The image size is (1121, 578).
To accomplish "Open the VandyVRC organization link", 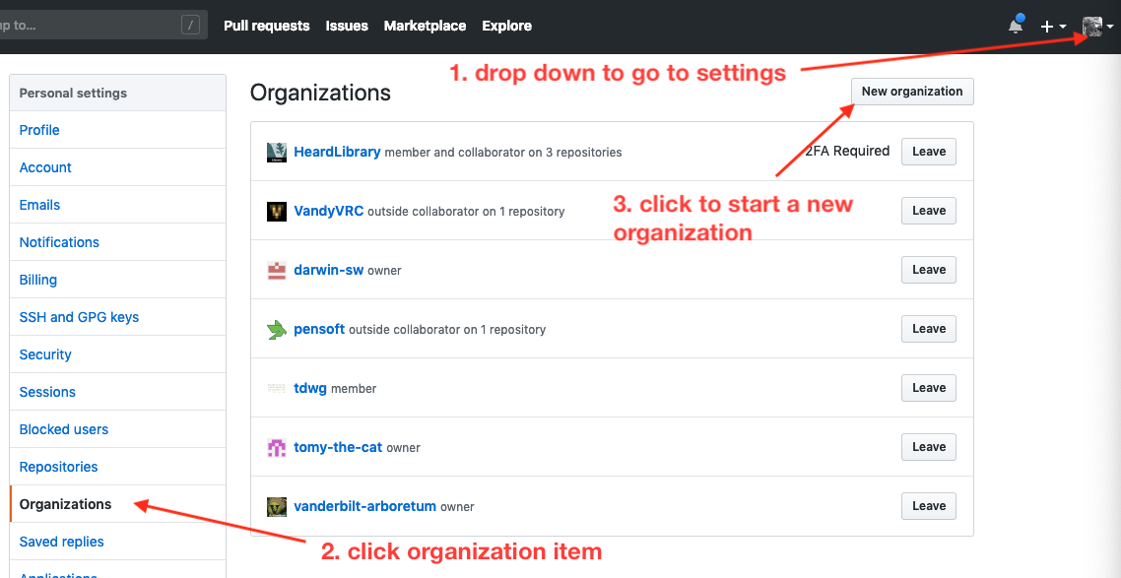I will [x=329, y=211].
